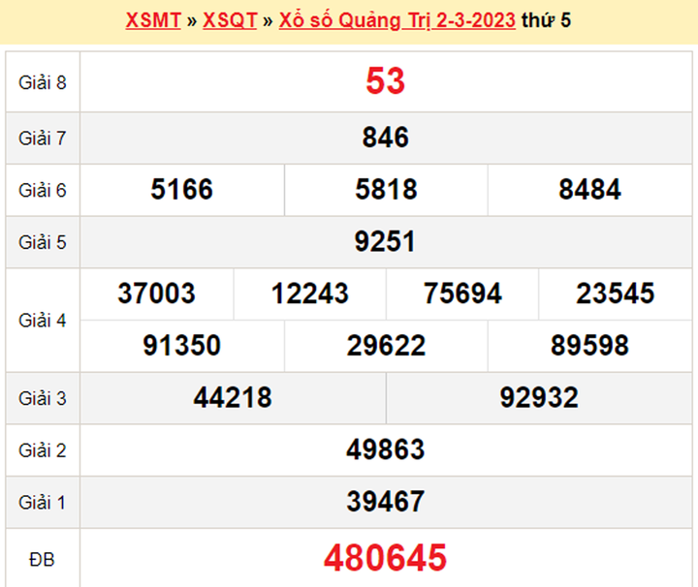Select the Giải 1 number 39467
The height and width of the screenshot is (587, 698).
[386, 502]
